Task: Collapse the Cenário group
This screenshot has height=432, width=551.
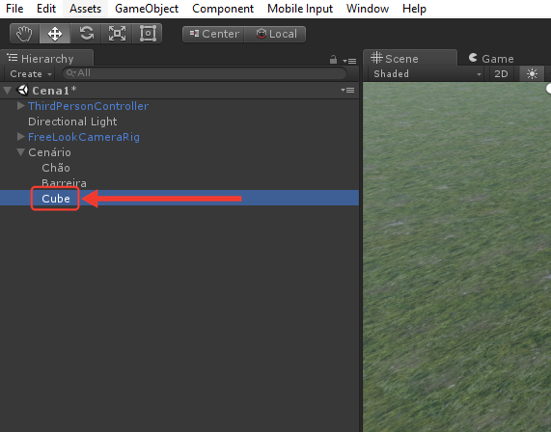Action: click(20, 152)
